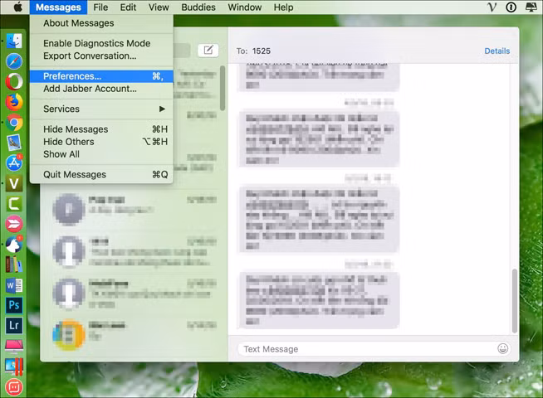Open the green V app in Dock
This screenshot has height=398, width=543.
pos(14,183)
